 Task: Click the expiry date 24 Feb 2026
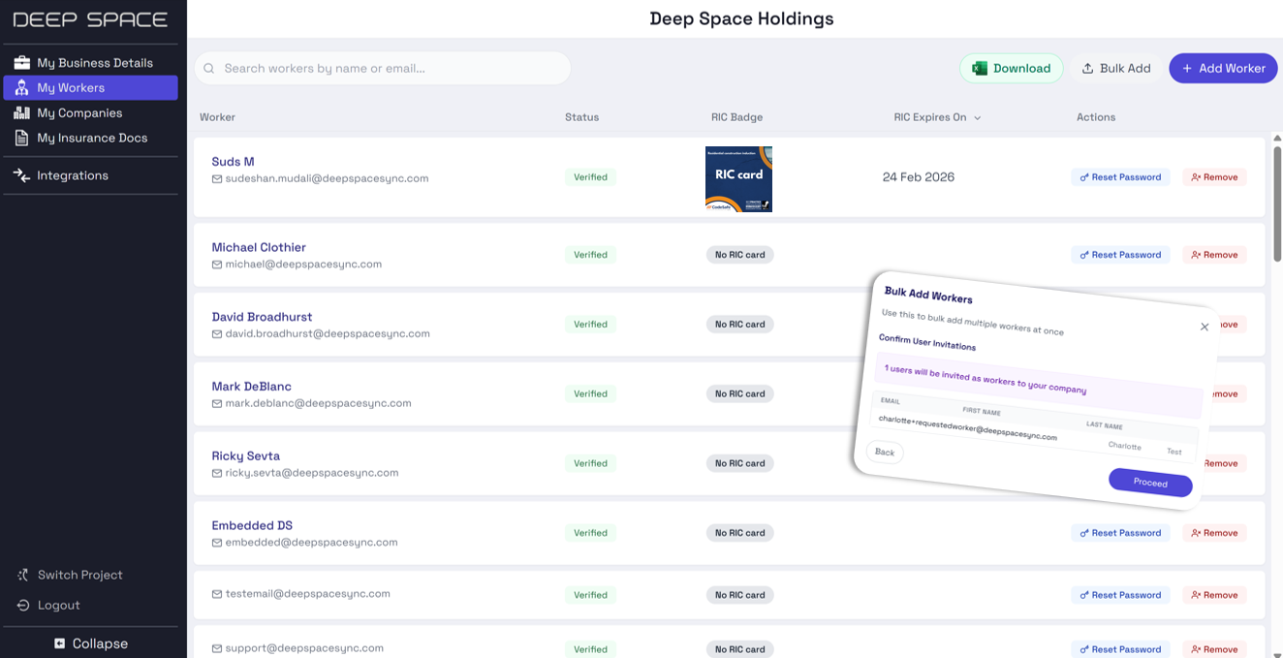pyautogui.click(x=919, y=177)
